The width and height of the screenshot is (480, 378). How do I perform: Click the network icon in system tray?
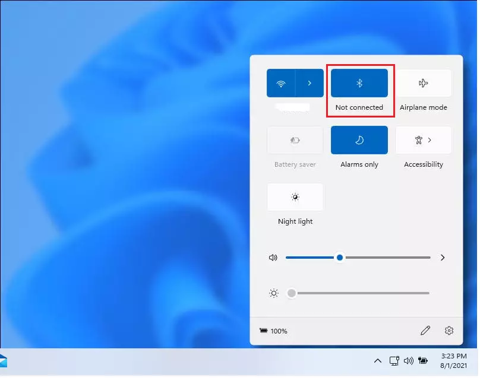coord(394,361)
